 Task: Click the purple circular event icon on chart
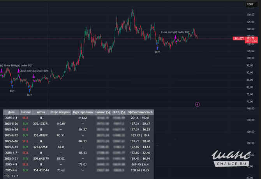(197, 104)
